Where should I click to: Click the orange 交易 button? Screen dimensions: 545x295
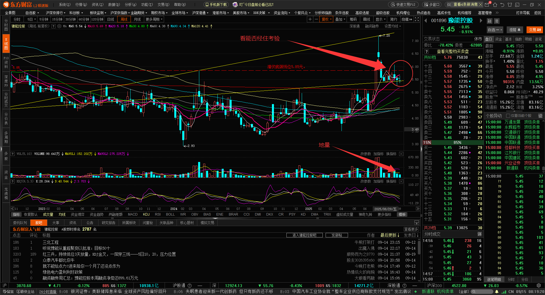(535, 30)
